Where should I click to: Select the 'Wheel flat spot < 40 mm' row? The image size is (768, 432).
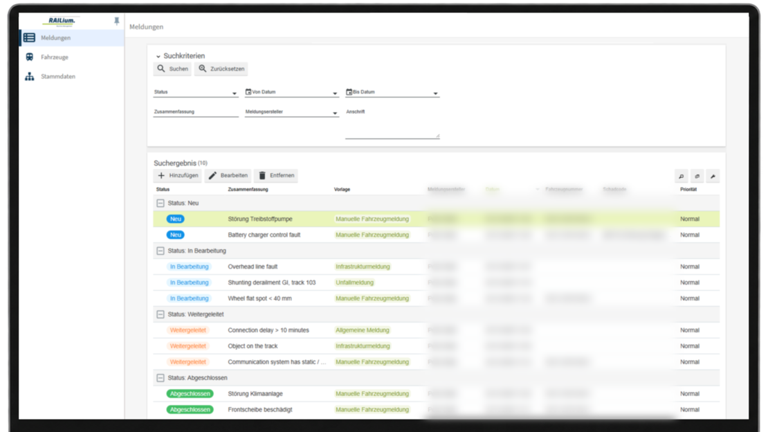click(437, 298)
